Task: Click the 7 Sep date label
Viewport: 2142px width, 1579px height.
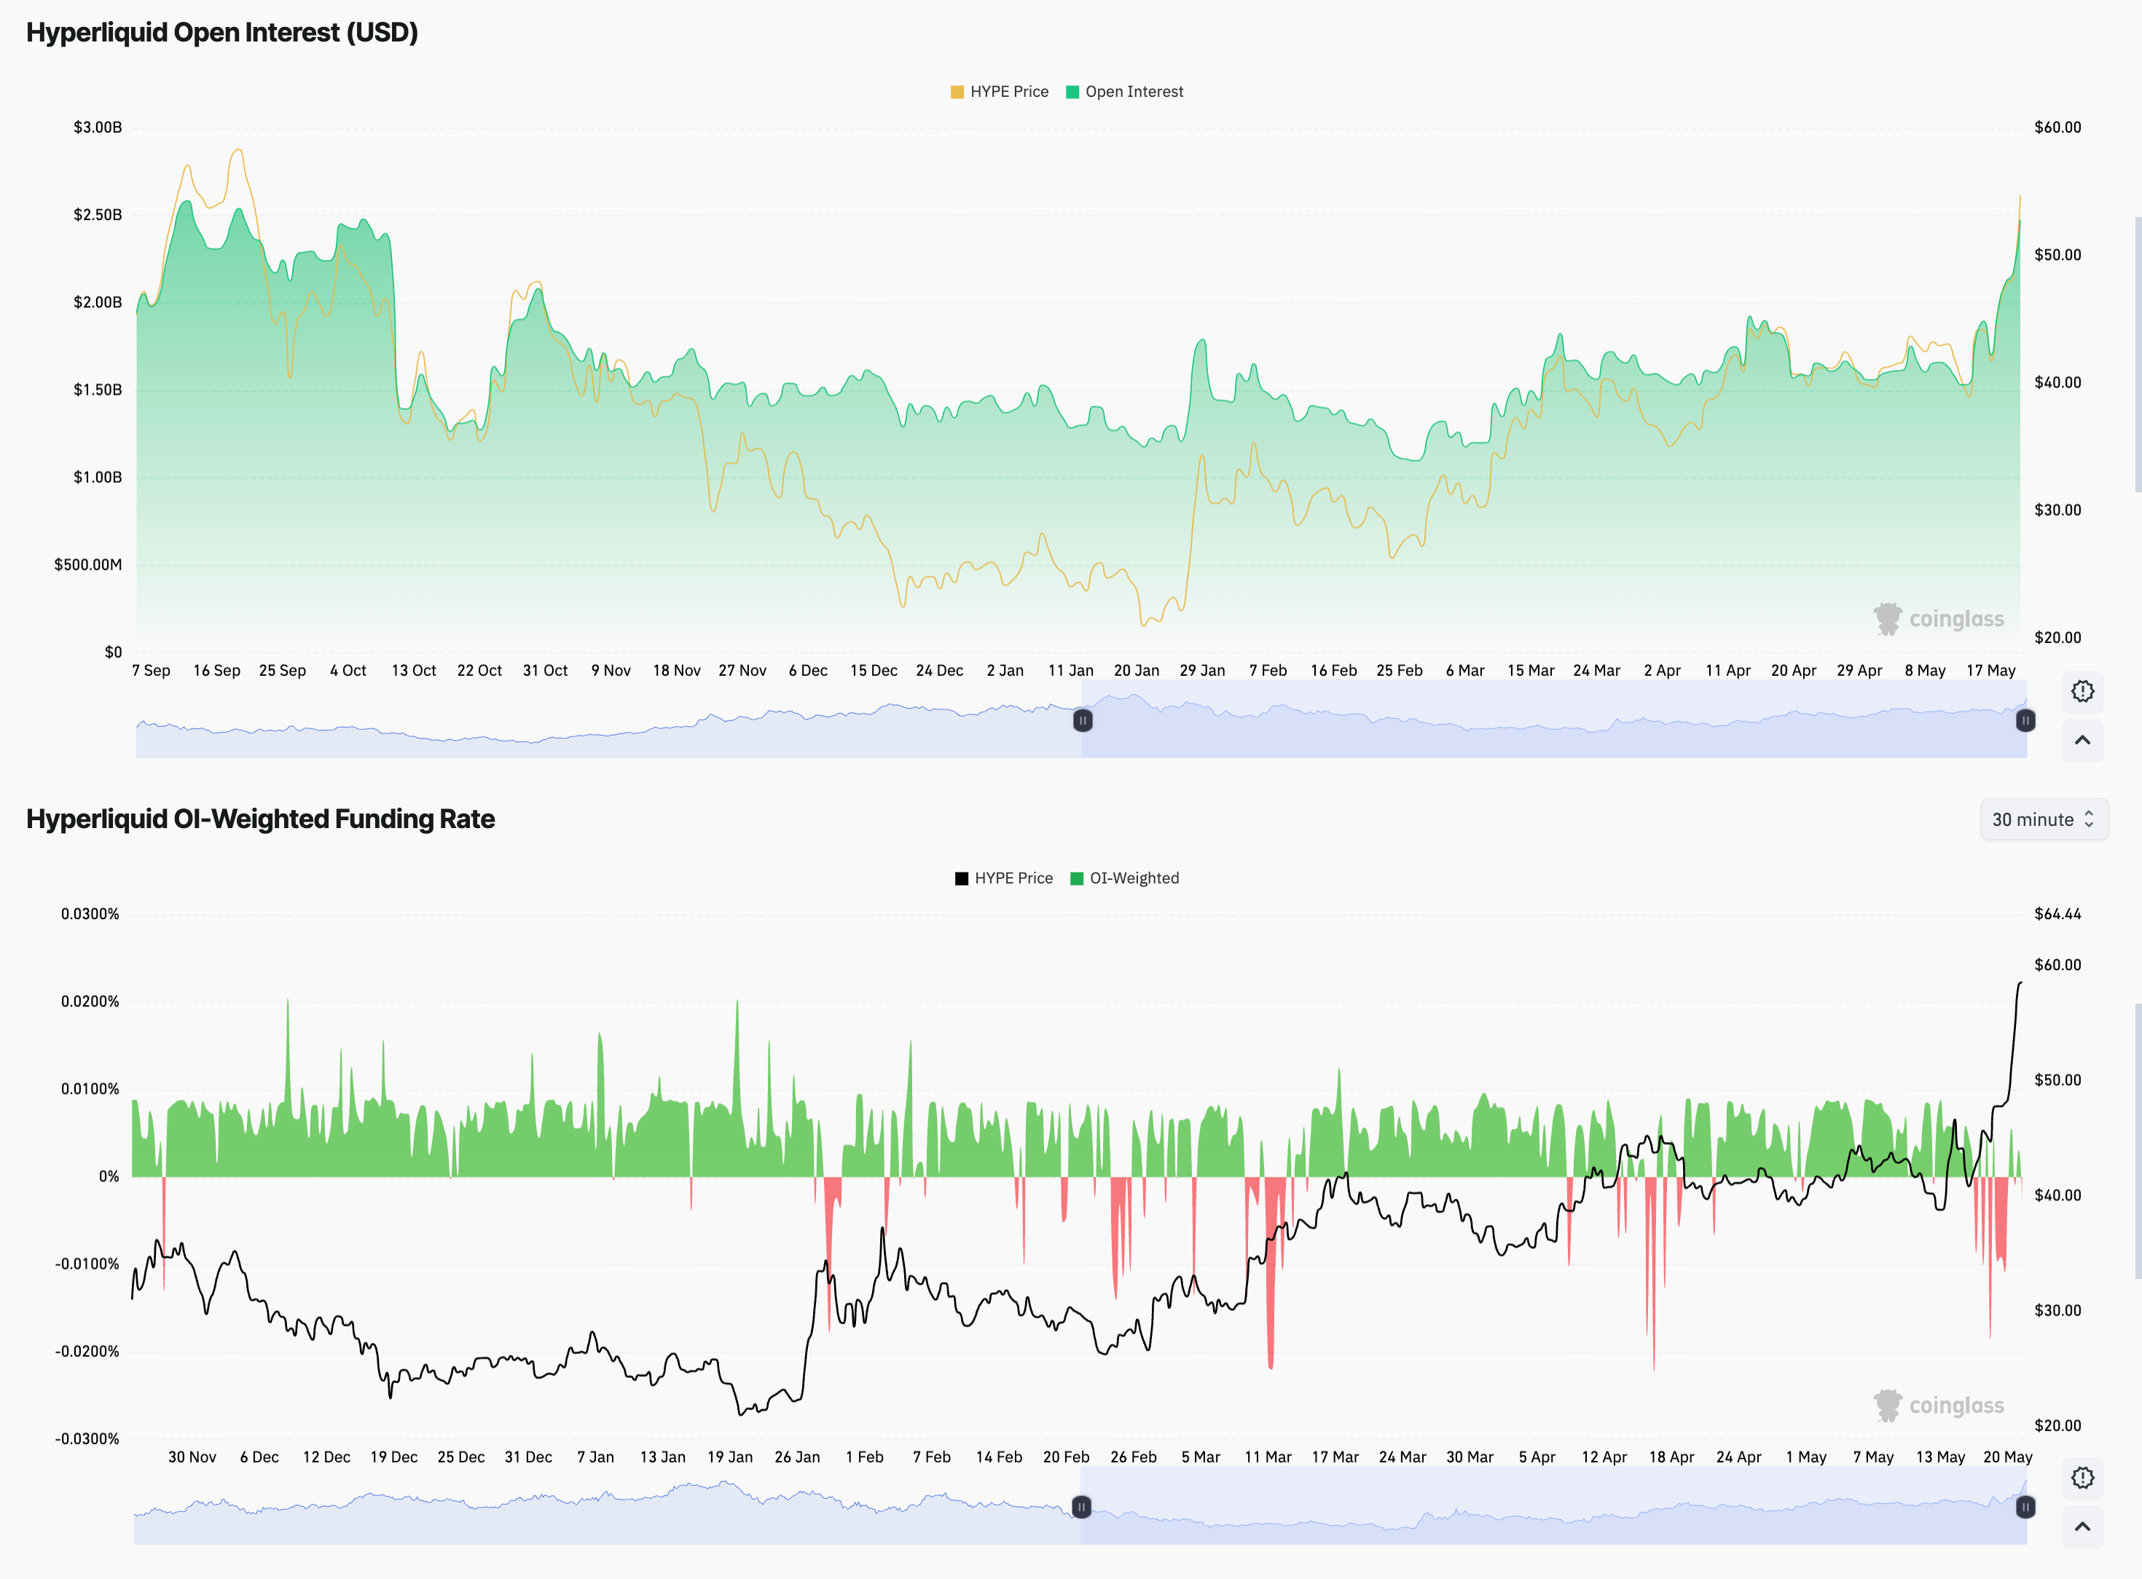Action: click(x=151, y=670)
